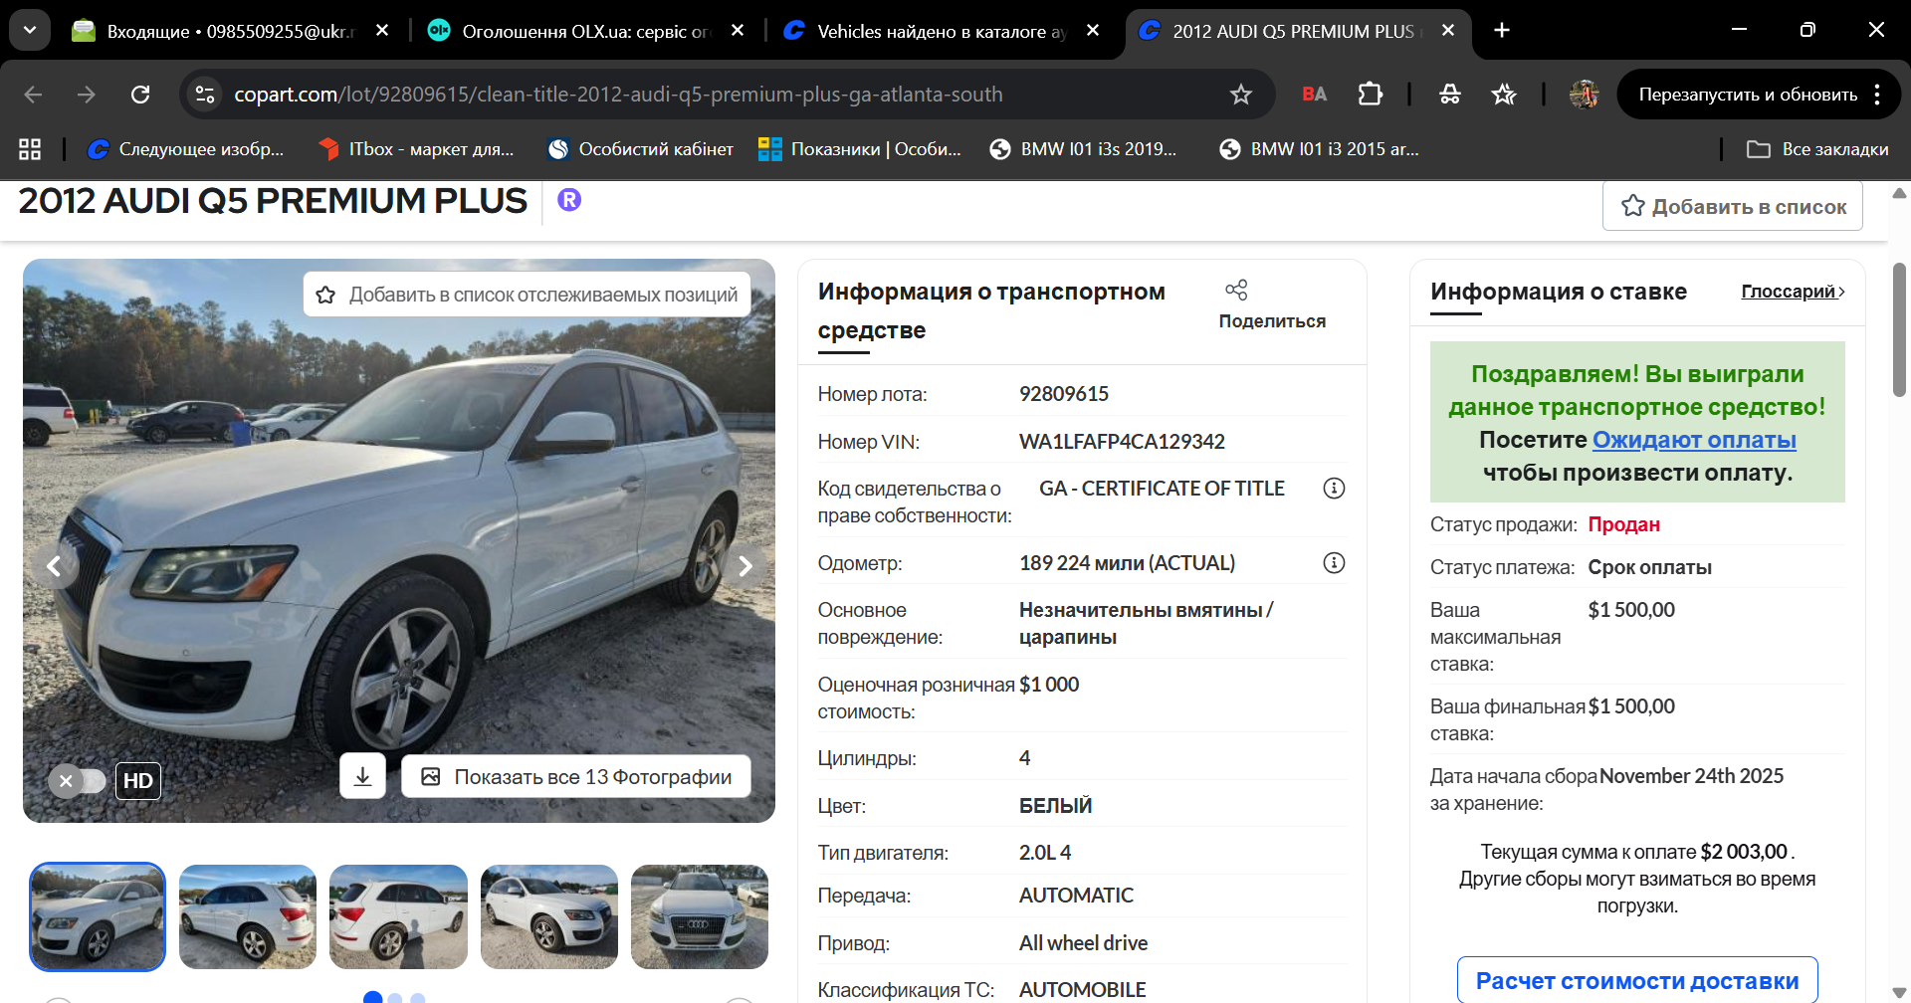Click the 2012 AUDI Q5 PREMIUM PLUS heading
Viewport: 1911px width, 1003px height.
click(273, 201)
